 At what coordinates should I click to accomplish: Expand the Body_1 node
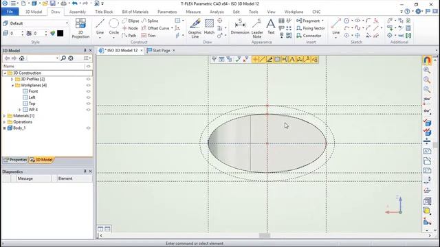[x=5, y=128]
